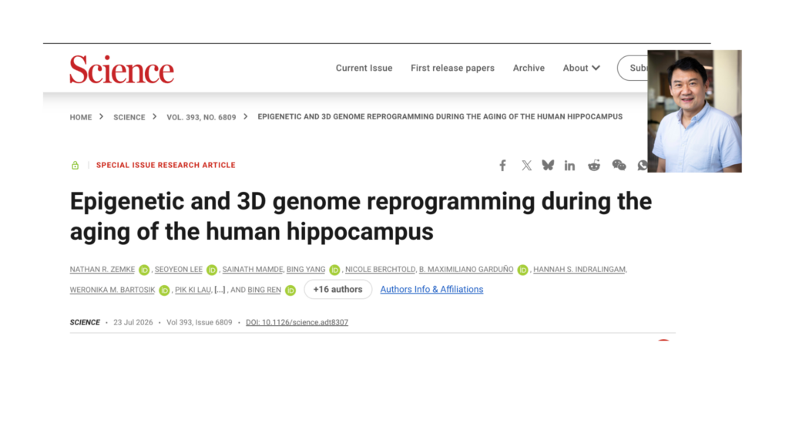Expand the [...] hidden authors ellipsis
Image resolution: width=789 pixels, height=430 pixels.
pos(220,290)
